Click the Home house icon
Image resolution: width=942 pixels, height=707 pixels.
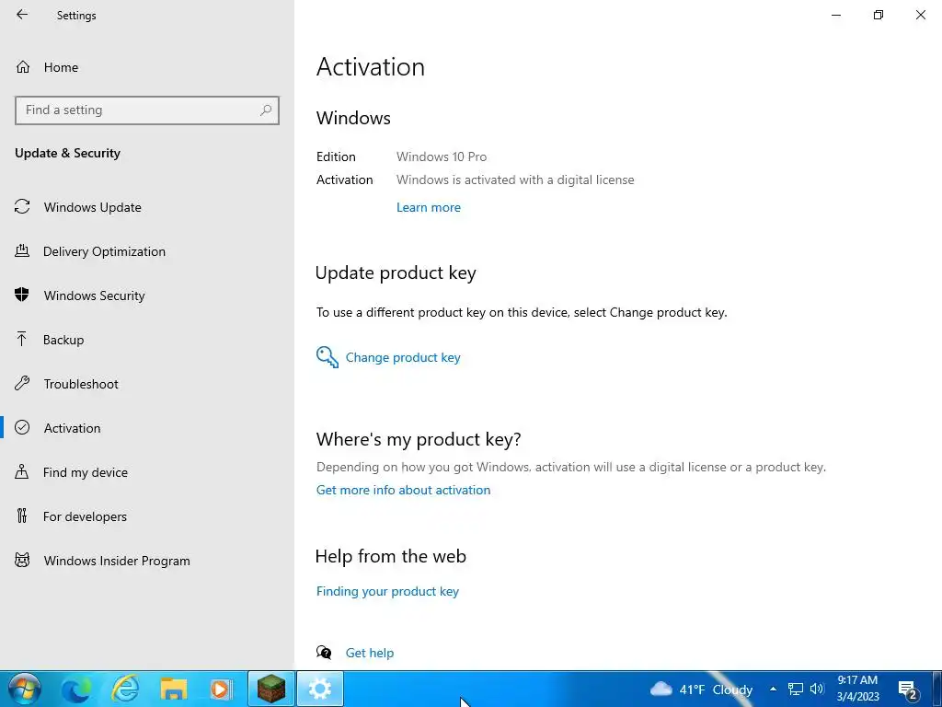[x=23, y=66]
